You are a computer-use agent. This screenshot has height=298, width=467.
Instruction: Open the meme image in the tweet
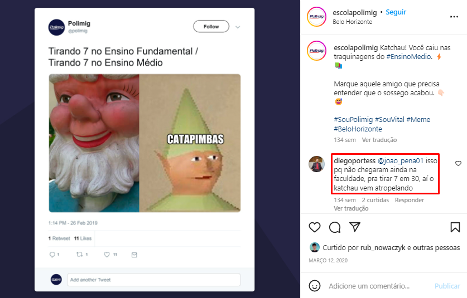pos(145,143)
